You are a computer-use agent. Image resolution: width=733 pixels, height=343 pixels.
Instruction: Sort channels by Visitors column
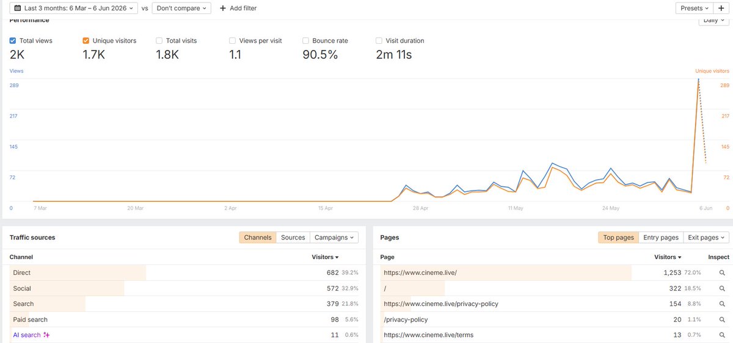[325, 257]
